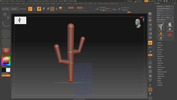
Task: Click the silhouette thumbnail view in canvas
Action: (x=20, y=20)
